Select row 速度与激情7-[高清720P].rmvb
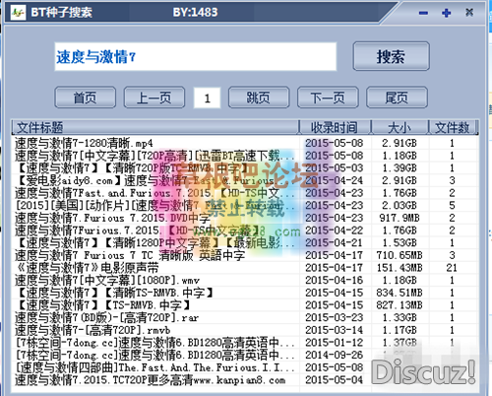 245,330
